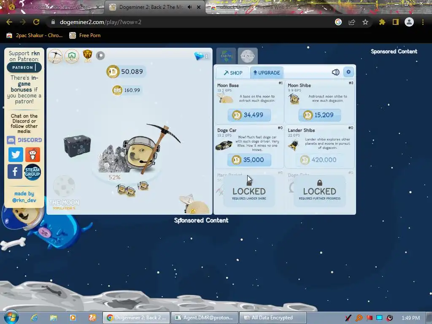This screenshot has width=432, height=324.
Task: Click locked item requiring Lander Shibe
Action: click(249, 192)
